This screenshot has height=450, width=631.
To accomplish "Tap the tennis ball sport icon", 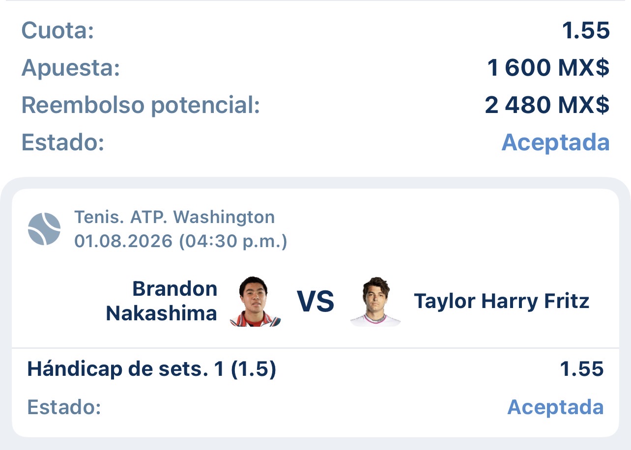I will [x=44, y=229].
